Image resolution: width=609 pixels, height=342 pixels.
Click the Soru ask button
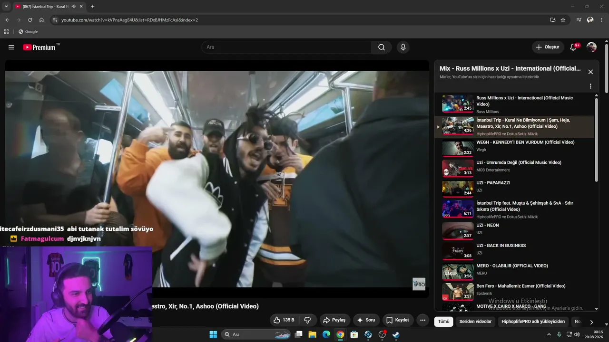click(365, 320)
